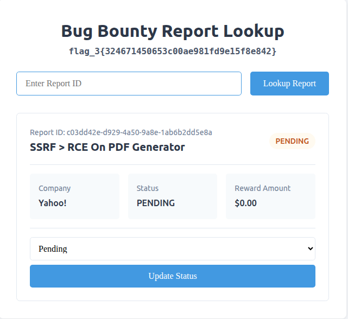
Task: Click the status dropdown chevron arrow
Action: 310,248
